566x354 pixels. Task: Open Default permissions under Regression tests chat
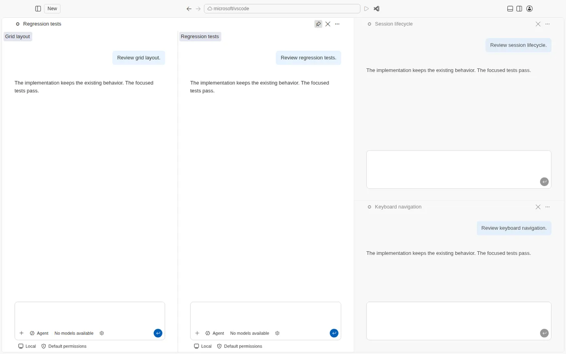239,346
